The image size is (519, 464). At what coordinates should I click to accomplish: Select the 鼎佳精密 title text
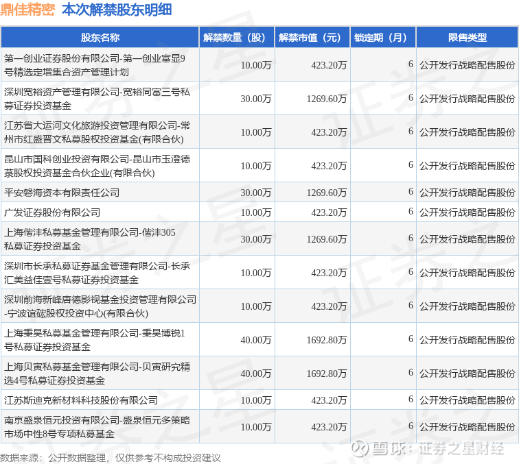pos(27,10)
